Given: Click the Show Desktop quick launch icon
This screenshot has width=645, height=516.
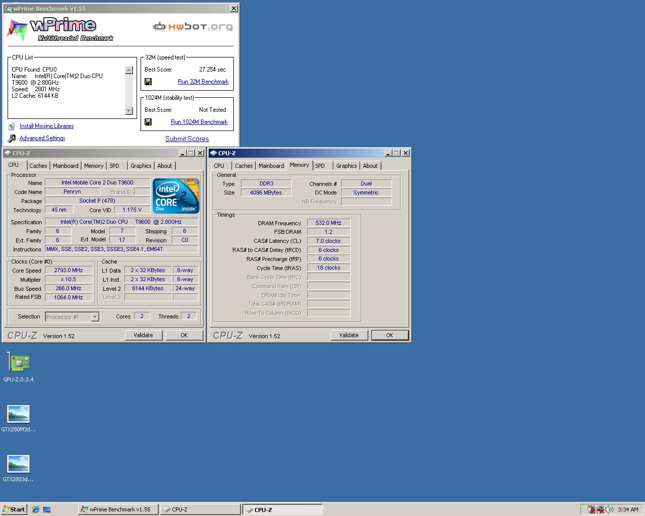Looking at the screenshot, I should (47, 509).
